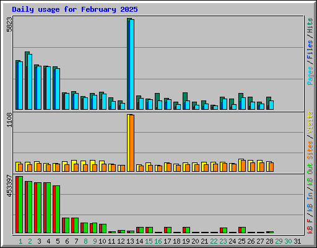
Task: Click day label 11 on the x-axis
Action: (111, 241)
